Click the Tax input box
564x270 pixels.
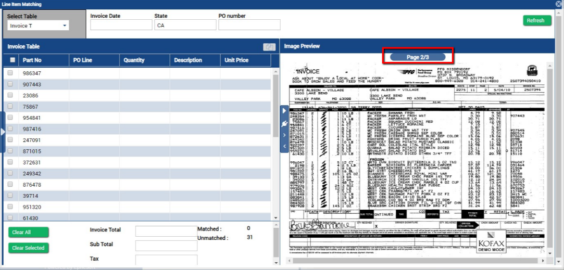click(x=166, y=260)
